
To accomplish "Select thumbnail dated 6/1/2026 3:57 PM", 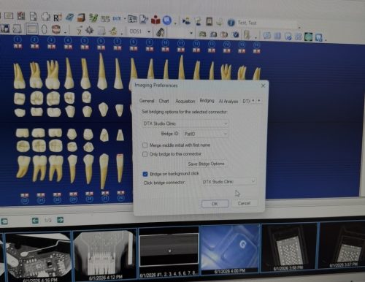I will (342, 245).
